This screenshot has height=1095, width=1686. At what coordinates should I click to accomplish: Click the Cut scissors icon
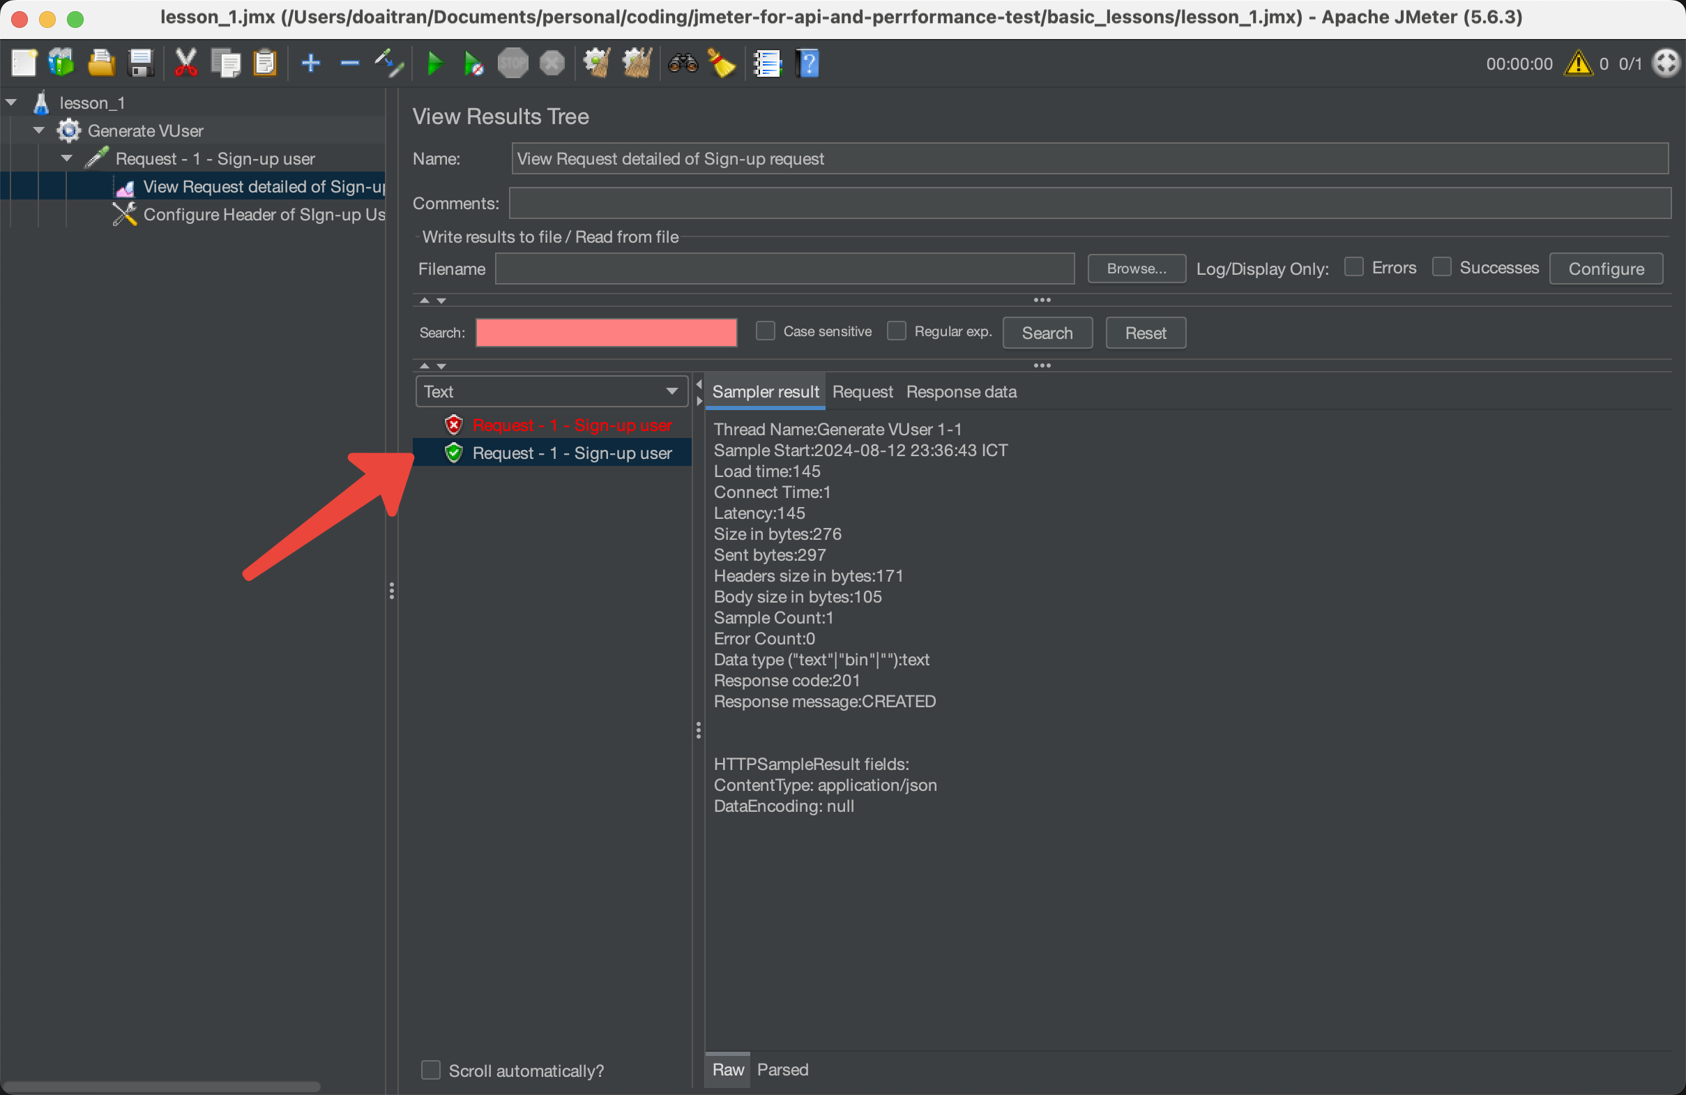pyautogui.click(x=185, y=63)
